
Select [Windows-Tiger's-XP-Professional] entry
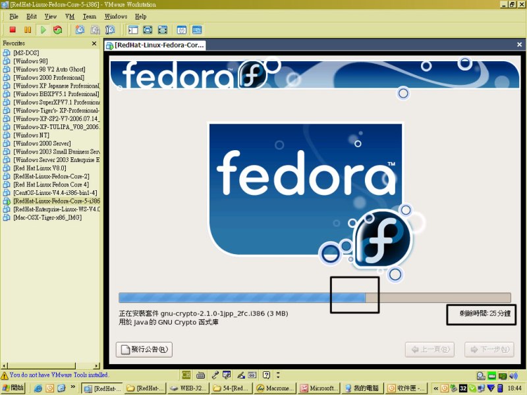(51, 111)
